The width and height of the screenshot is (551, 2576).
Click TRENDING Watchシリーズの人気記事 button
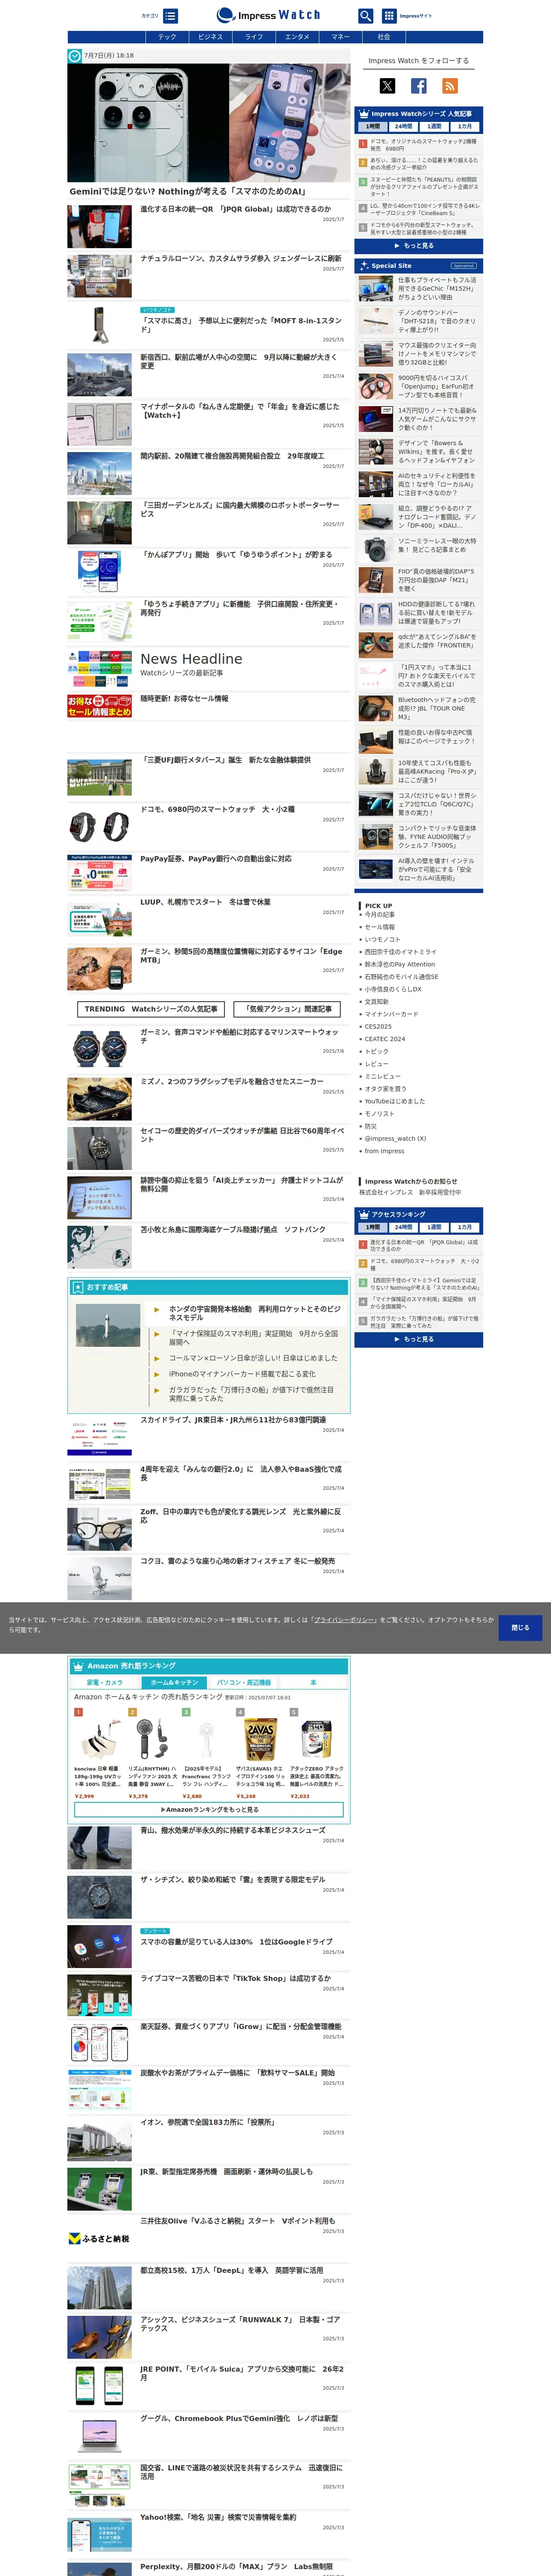[151, 1009]
